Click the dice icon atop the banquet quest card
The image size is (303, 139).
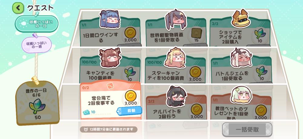pos(110,86)
